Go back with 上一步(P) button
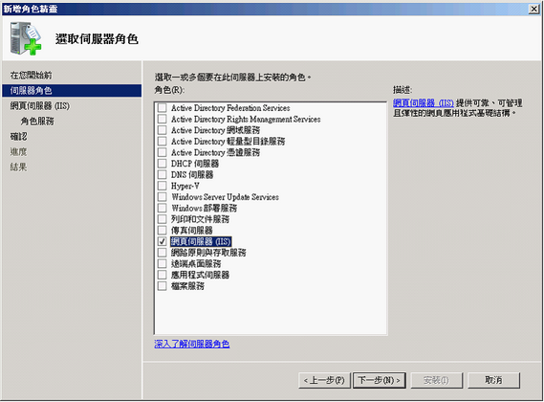544x402 pixels. 324,380
